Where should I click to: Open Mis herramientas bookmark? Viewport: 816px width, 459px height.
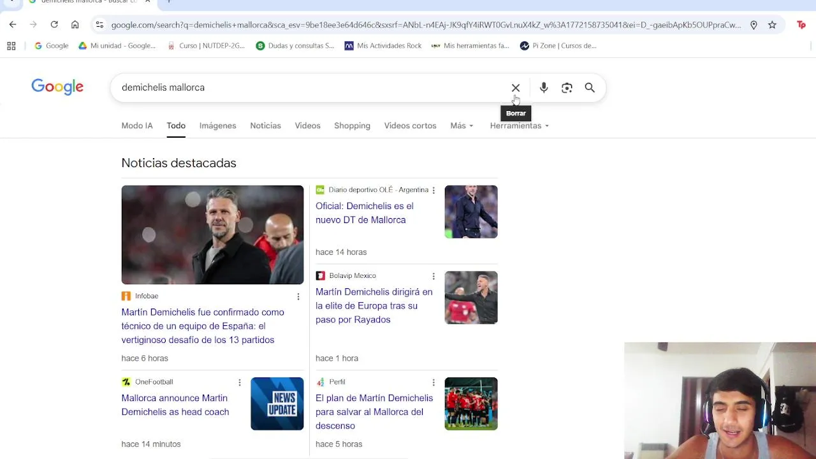point(470,46)
